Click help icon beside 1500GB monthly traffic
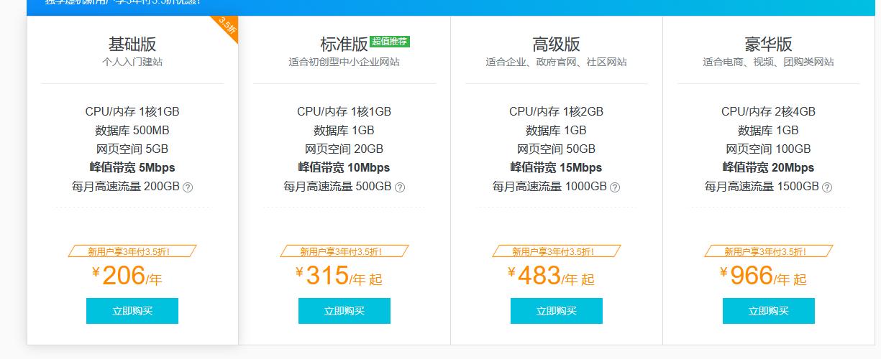This screenshot has height=359, width=881. [x=827, y=187]
